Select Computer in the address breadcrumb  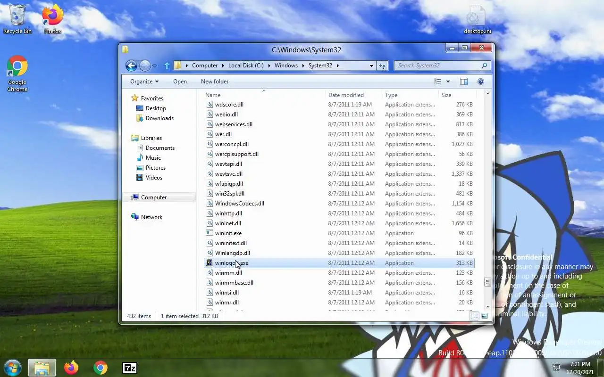click(205, 66)
